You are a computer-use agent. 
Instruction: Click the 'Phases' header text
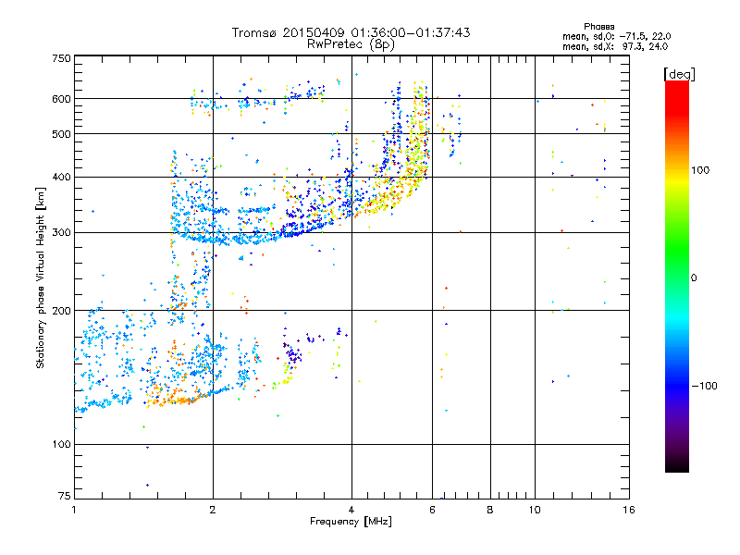(x=598, y=27)
